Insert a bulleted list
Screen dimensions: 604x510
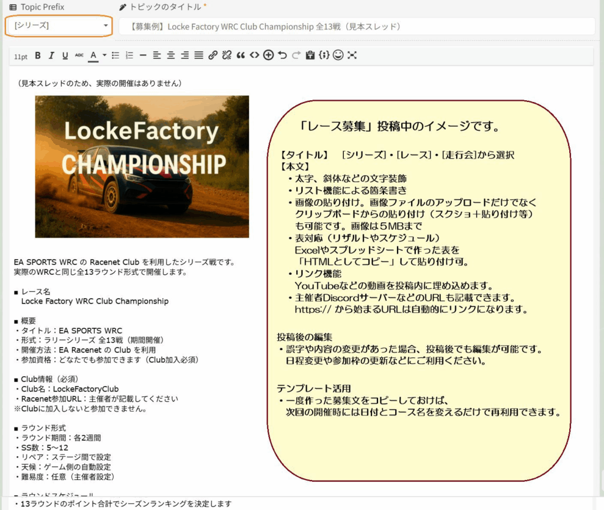coord(116,55)
